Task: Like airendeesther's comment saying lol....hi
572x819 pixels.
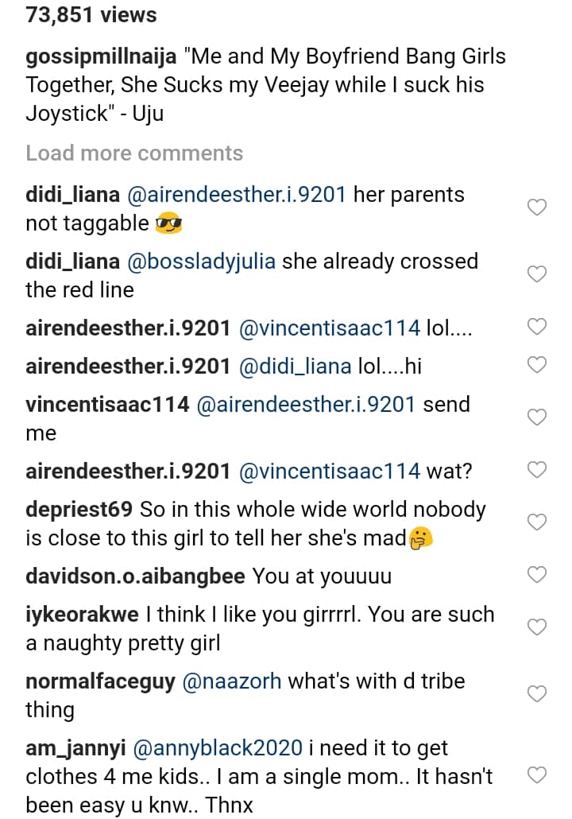Action: [537, 365]
